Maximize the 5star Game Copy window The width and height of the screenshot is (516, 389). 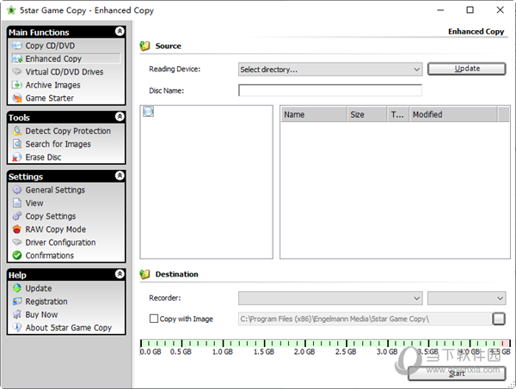tap(470, 9)
